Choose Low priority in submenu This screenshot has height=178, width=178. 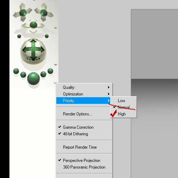(123, 101)
